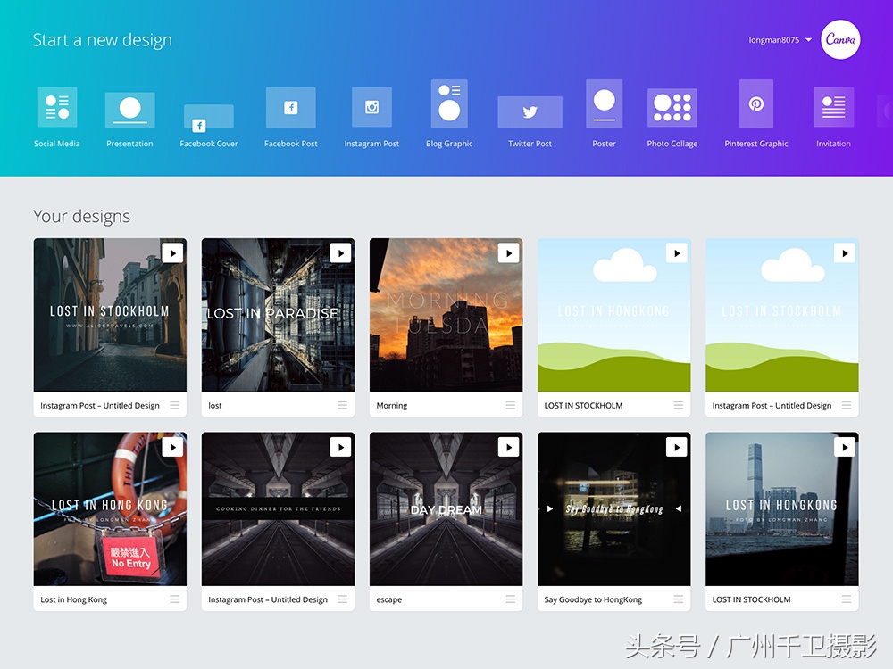Play the Say Goodbye to HongKong preview
Image resolution: width=893 pixels, height=669 pixels.
pyautogui.click(x=676, y=446)
